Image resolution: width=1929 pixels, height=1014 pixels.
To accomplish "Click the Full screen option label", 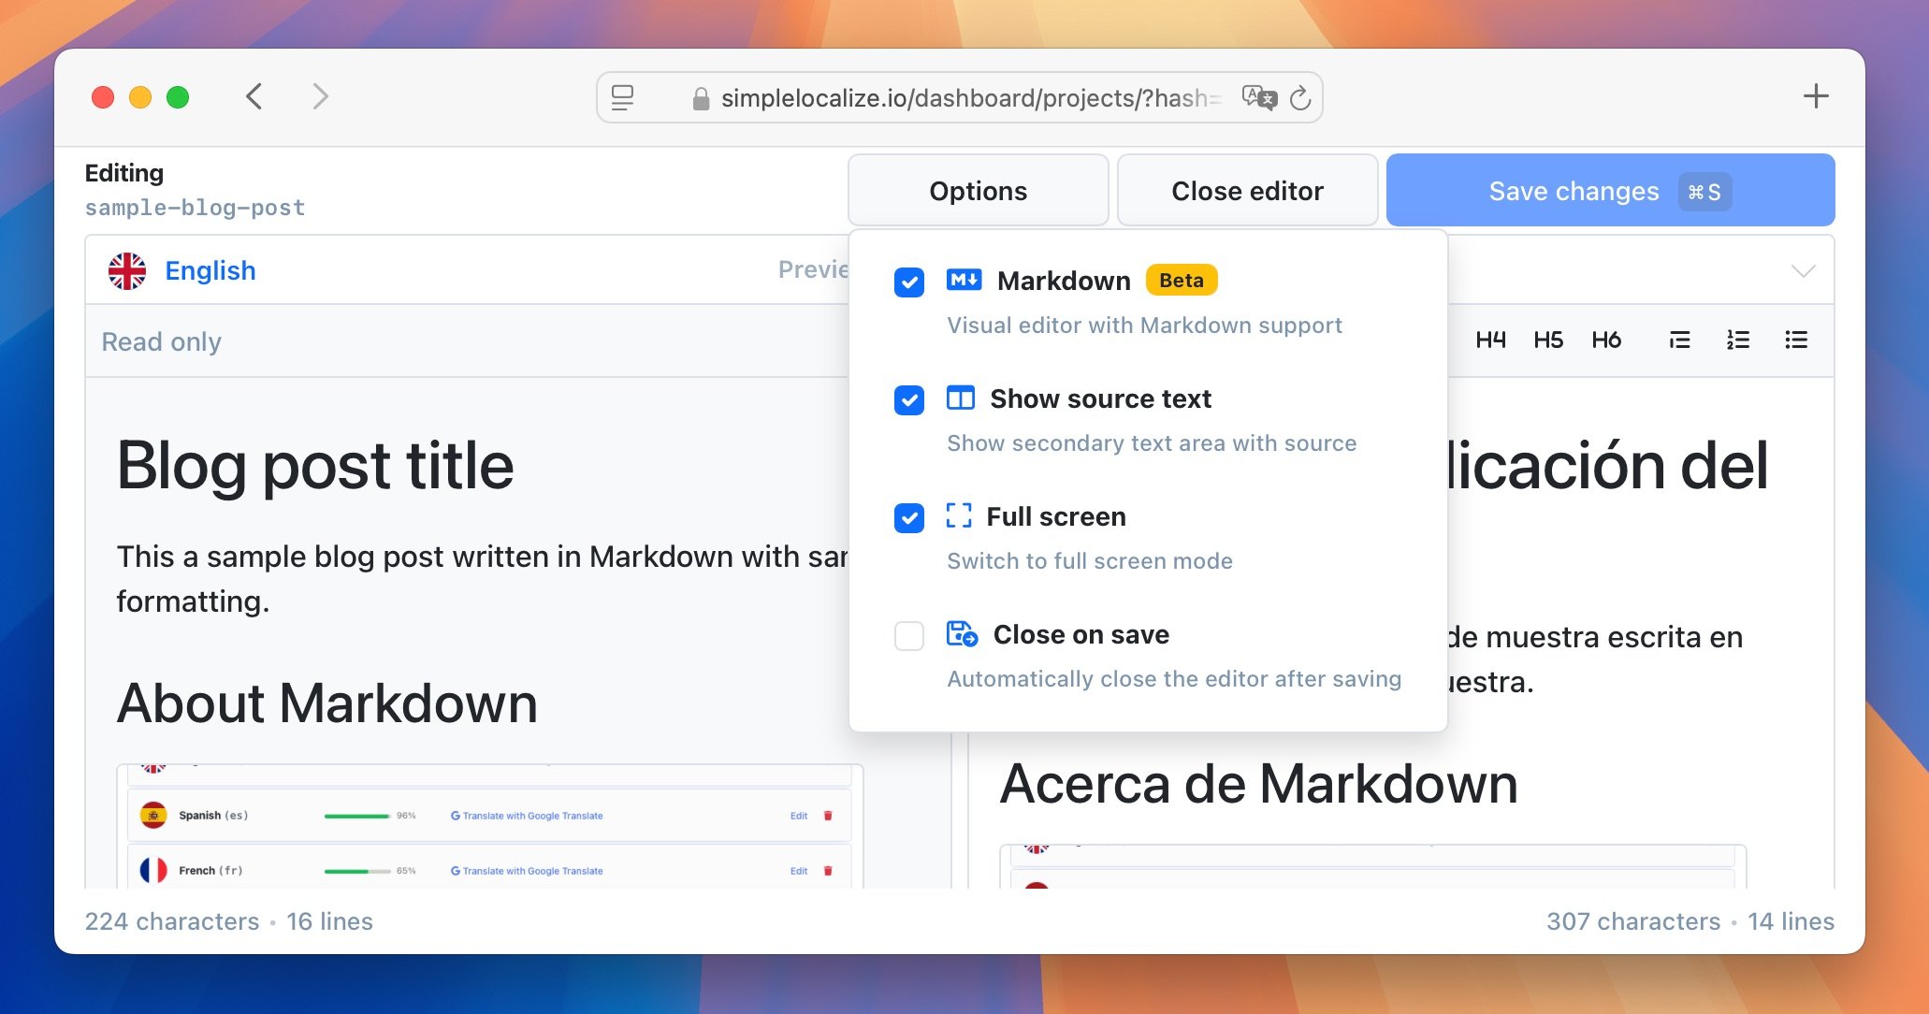I will (x=1056, y=516).
